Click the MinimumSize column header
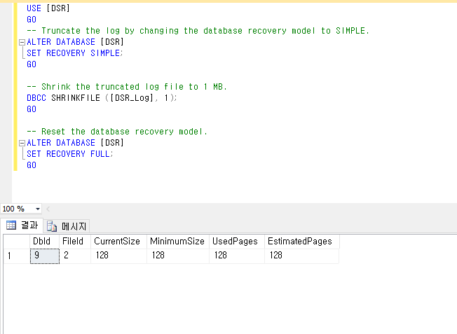The image size is (457, 334). point(177,241)
